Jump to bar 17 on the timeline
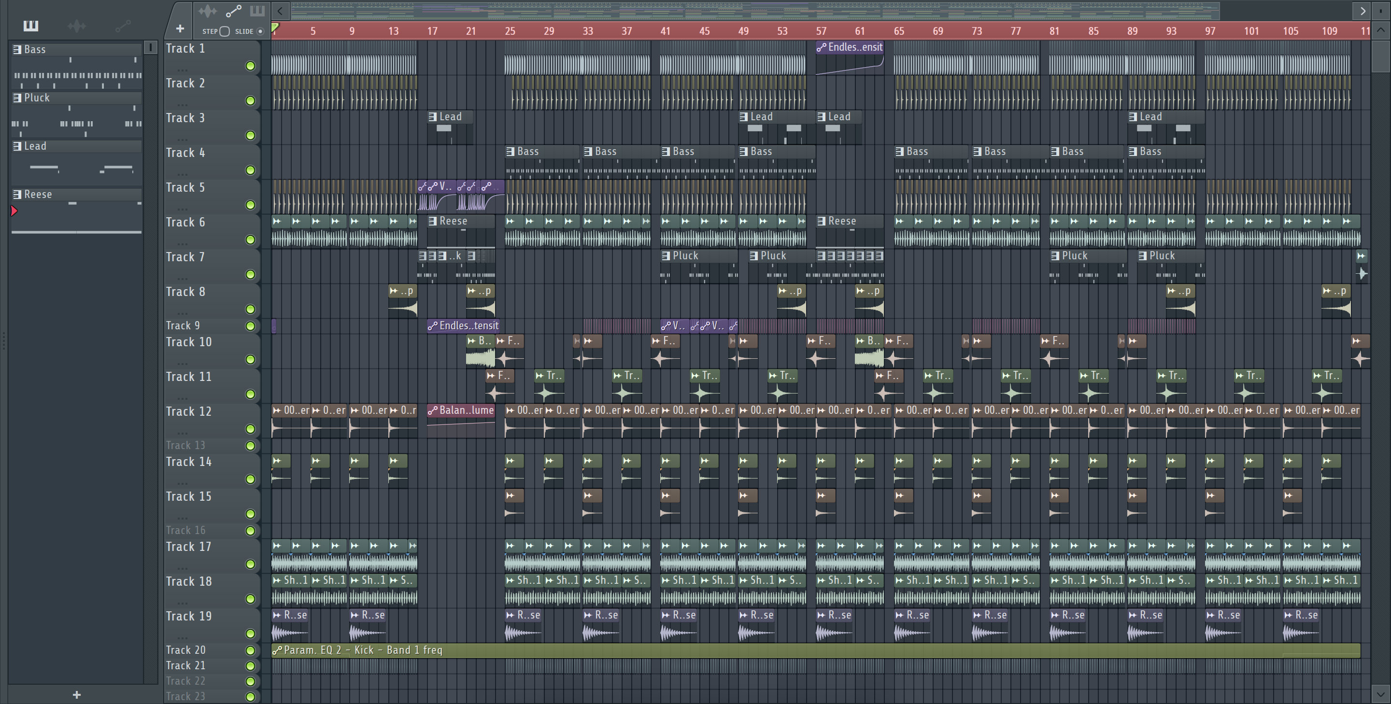This screenshot has width=1391, height=704. coord(432,31)
